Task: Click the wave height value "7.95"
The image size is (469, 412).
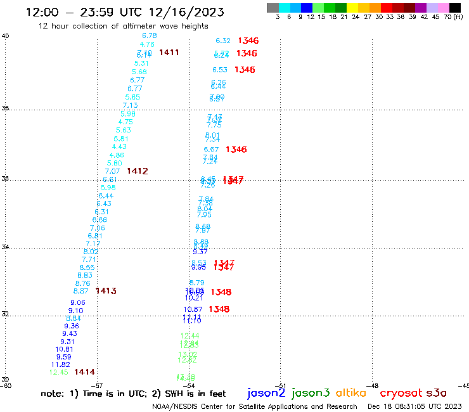Action: pos(204,215)
